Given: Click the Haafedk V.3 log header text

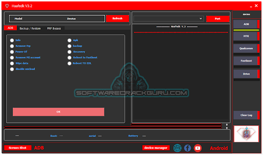Looking at the screenshot, I should tap(177, 27).
